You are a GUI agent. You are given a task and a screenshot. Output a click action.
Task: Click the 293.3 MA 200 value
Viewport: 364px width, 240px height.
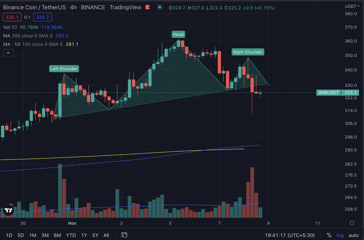click(x=62, y=36)
